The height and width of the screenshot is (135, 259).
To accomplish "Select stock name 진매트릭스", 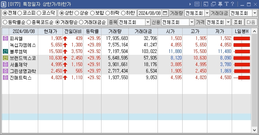I will coord(21,78).
